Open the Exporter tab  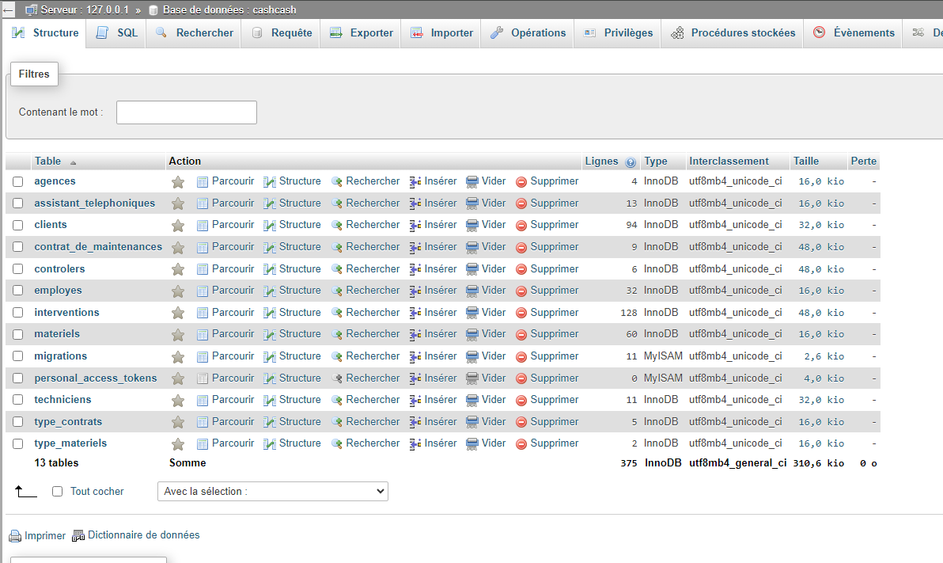(x=362, y=33)
